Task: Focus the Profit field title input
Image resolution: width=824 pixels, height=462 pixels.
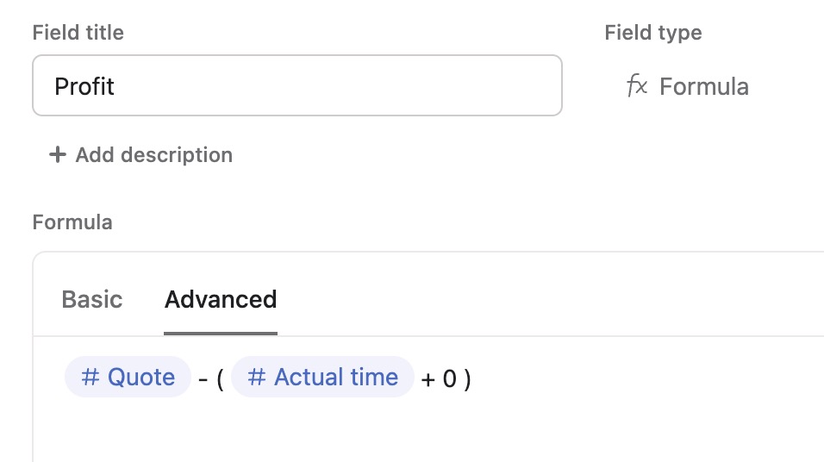Action: 297,86
